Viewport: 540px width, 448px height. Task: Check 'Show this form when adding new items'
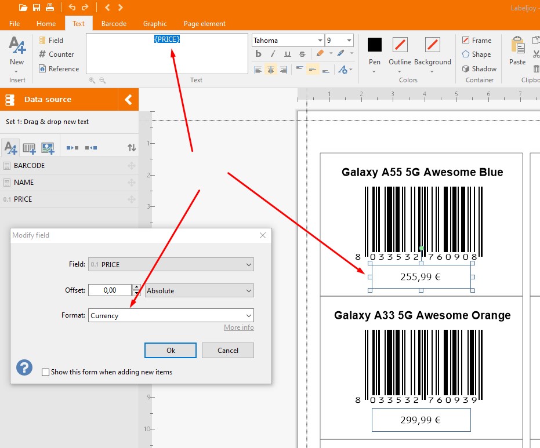tap(46, 372)
